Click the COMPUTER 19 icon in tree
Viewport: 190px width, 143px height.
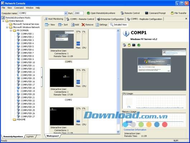tap(18, 91)
